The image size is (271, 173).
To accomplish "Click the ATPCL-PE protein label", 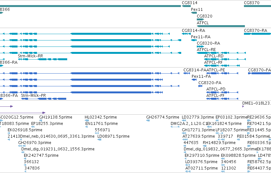I will point(216,70).
